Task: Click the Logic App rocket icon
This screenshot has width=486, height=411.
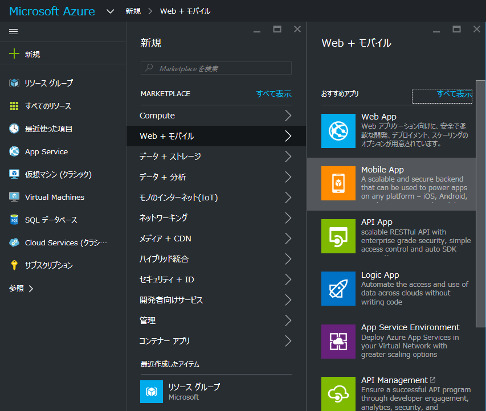Action: click(x=338, y=289)
